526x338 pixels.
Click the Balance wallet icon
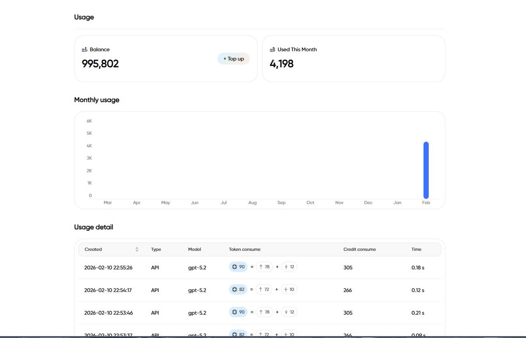[x=85, y=50]
